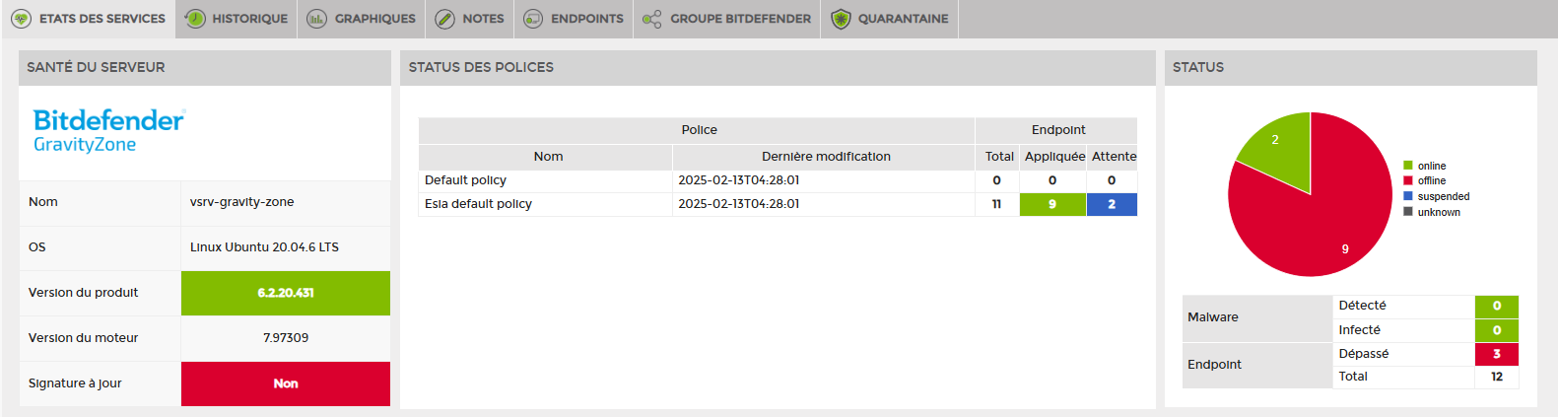This screenshot has width=1558, height=417.
Task: Click the blue suspended legend swatch
Action: (x=1408, y=196)
